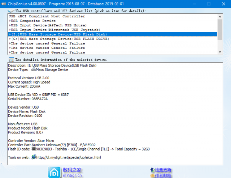Click the Controller Vendor: Alcor Micro line
This screenshot has height=178, width=231.
click(31, 141)
